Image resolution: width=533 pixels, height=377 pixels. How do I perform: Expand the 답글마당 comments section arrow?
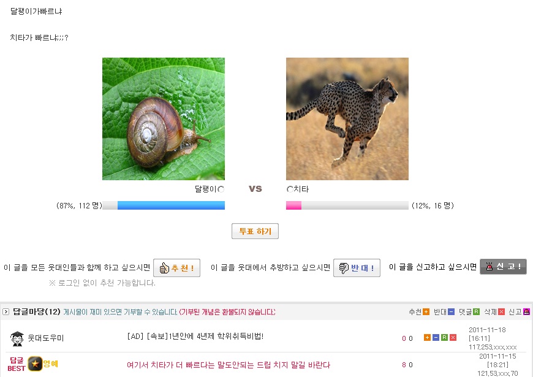[x=6, y=312]
